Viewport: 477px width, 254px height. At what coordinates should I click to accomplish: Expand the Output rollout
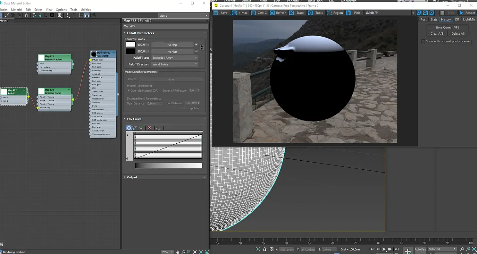pos(132,177)
